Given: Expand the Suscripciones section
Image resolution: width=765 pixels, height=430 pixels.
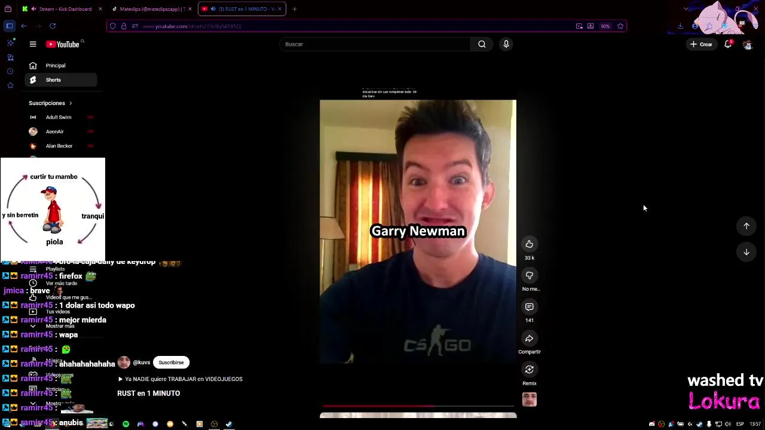Looking at the screenshot, I should pos(50,103).
